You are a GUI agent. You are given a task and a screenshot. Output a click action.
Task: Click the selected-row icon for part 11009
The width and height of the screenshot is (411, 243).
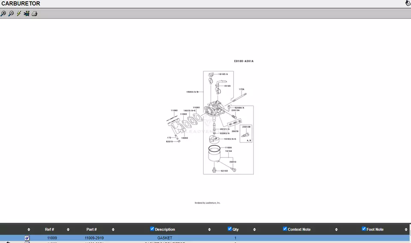click(x=27, y=238)
